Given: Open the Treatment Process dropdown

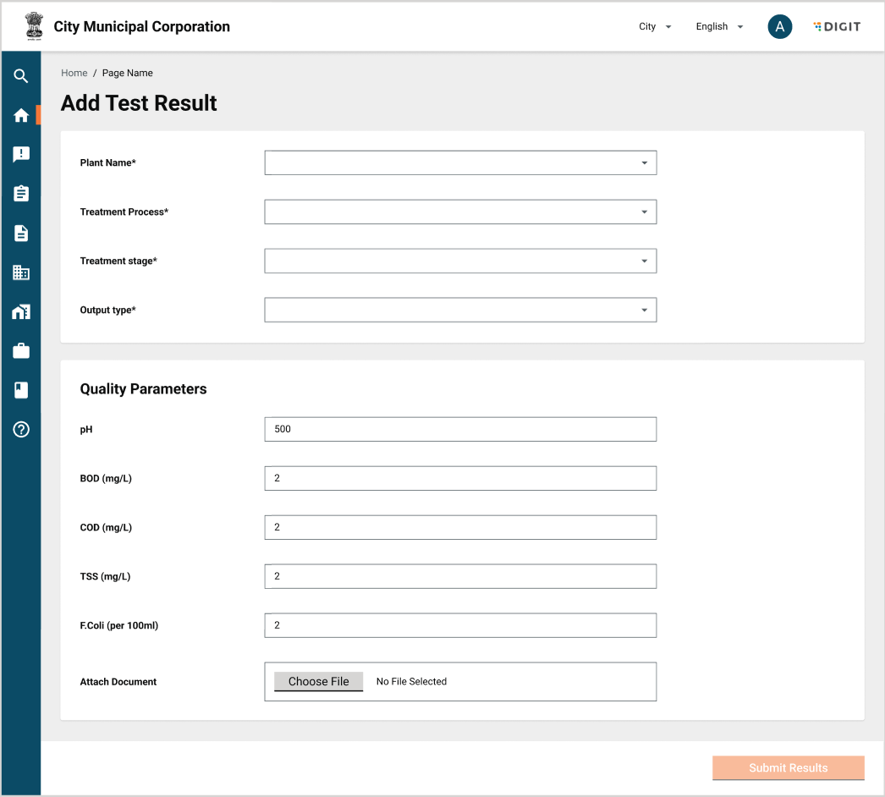Looking at the screenshot, I should pos(460,212).
